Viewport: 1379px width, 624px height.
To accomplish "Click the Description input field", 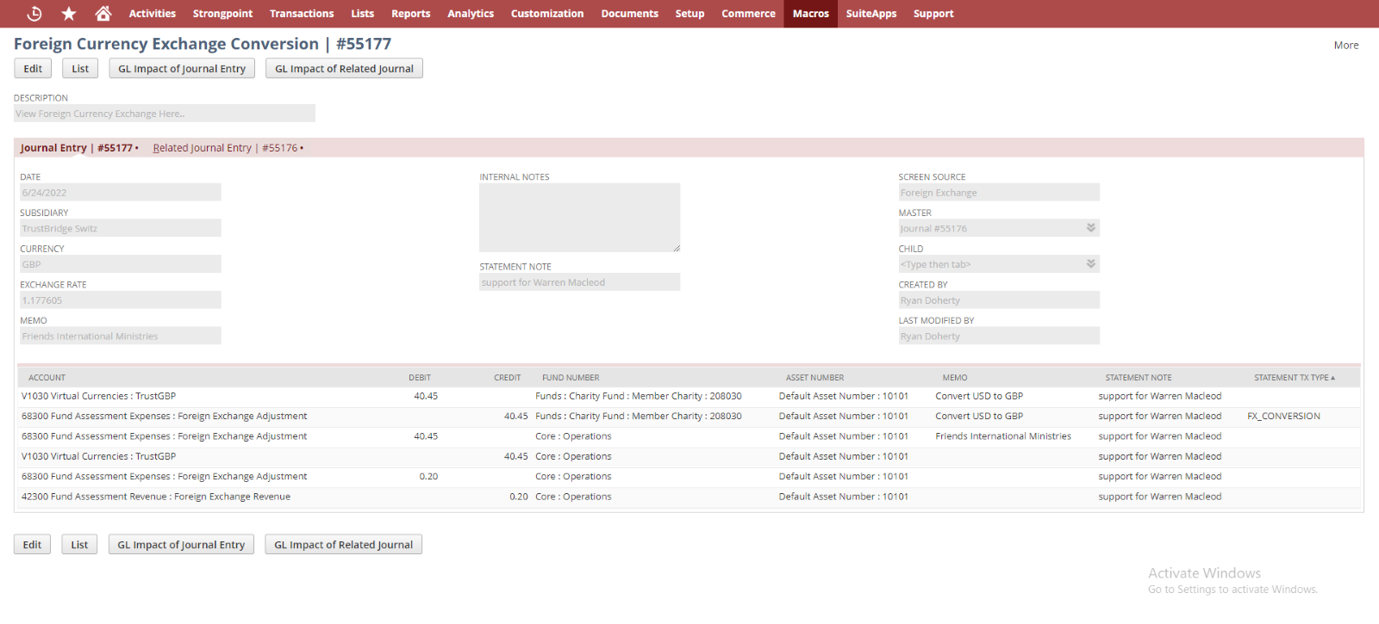I will (164, 114).
